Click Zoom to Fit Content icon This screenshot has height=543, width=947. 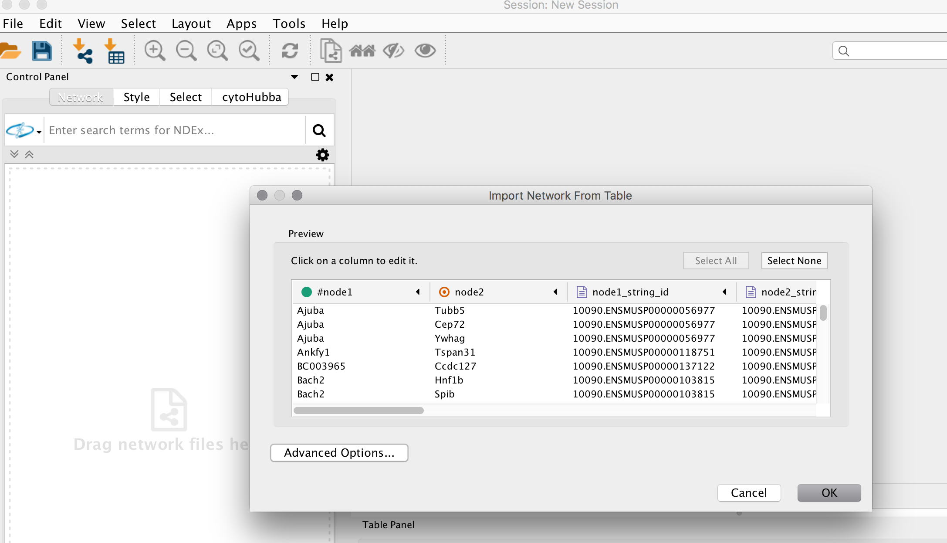[x=217, y=51]
